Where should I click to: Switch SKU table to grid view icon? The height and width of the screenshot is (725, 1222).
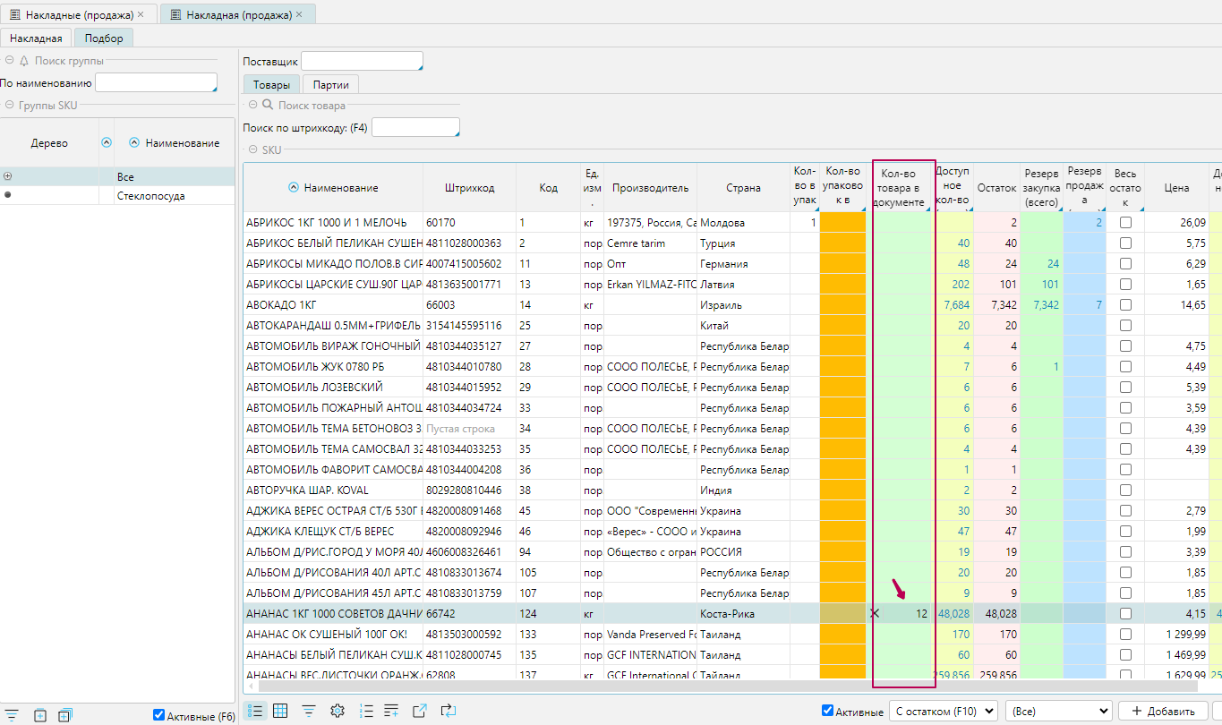tap(280, 711)
